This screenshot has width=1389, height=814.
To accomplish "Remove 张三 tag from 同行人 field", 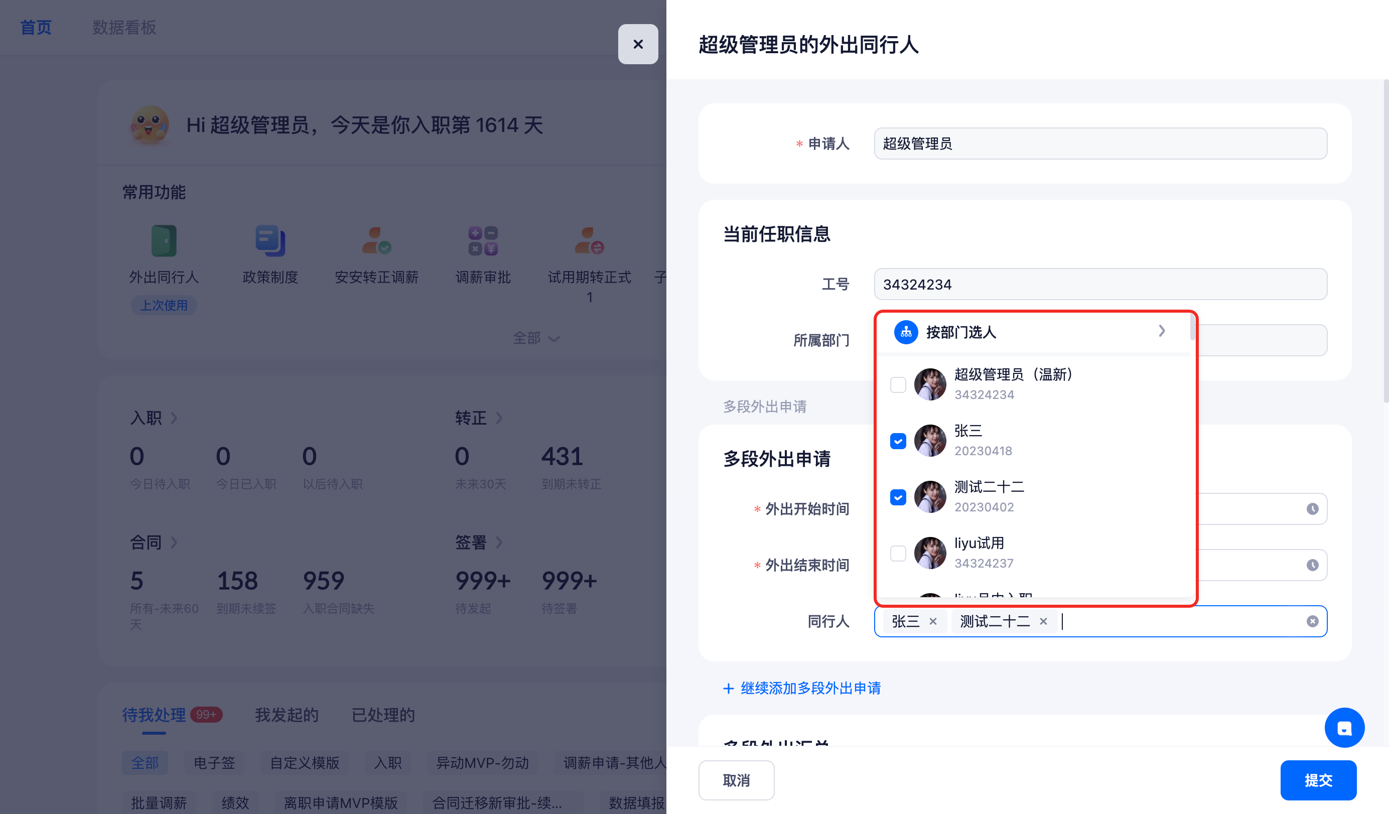I will click(x=933, y=621).
